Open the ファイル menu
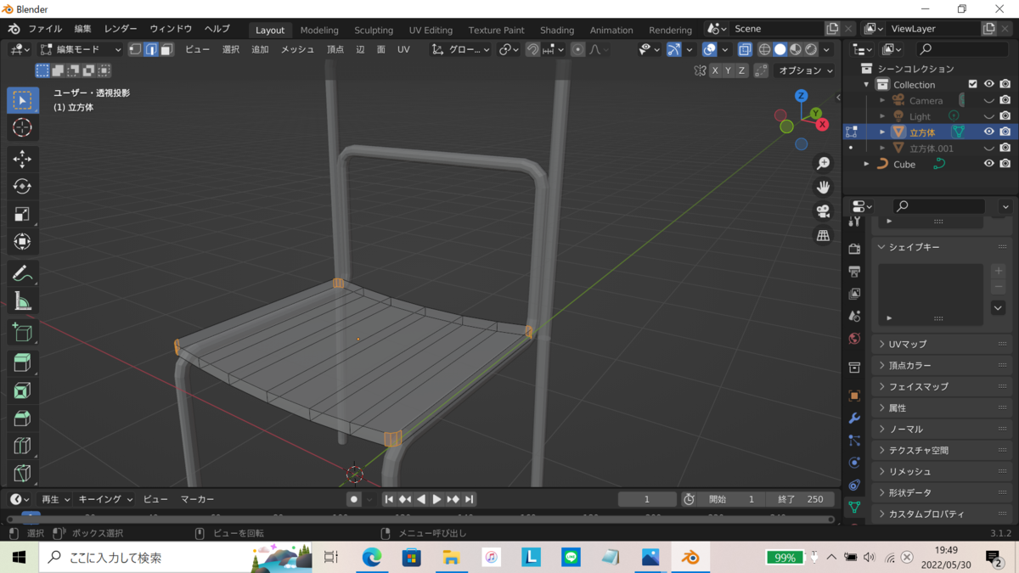The width and height of the screenshot is (1019, 573). [x=44, y=29]
